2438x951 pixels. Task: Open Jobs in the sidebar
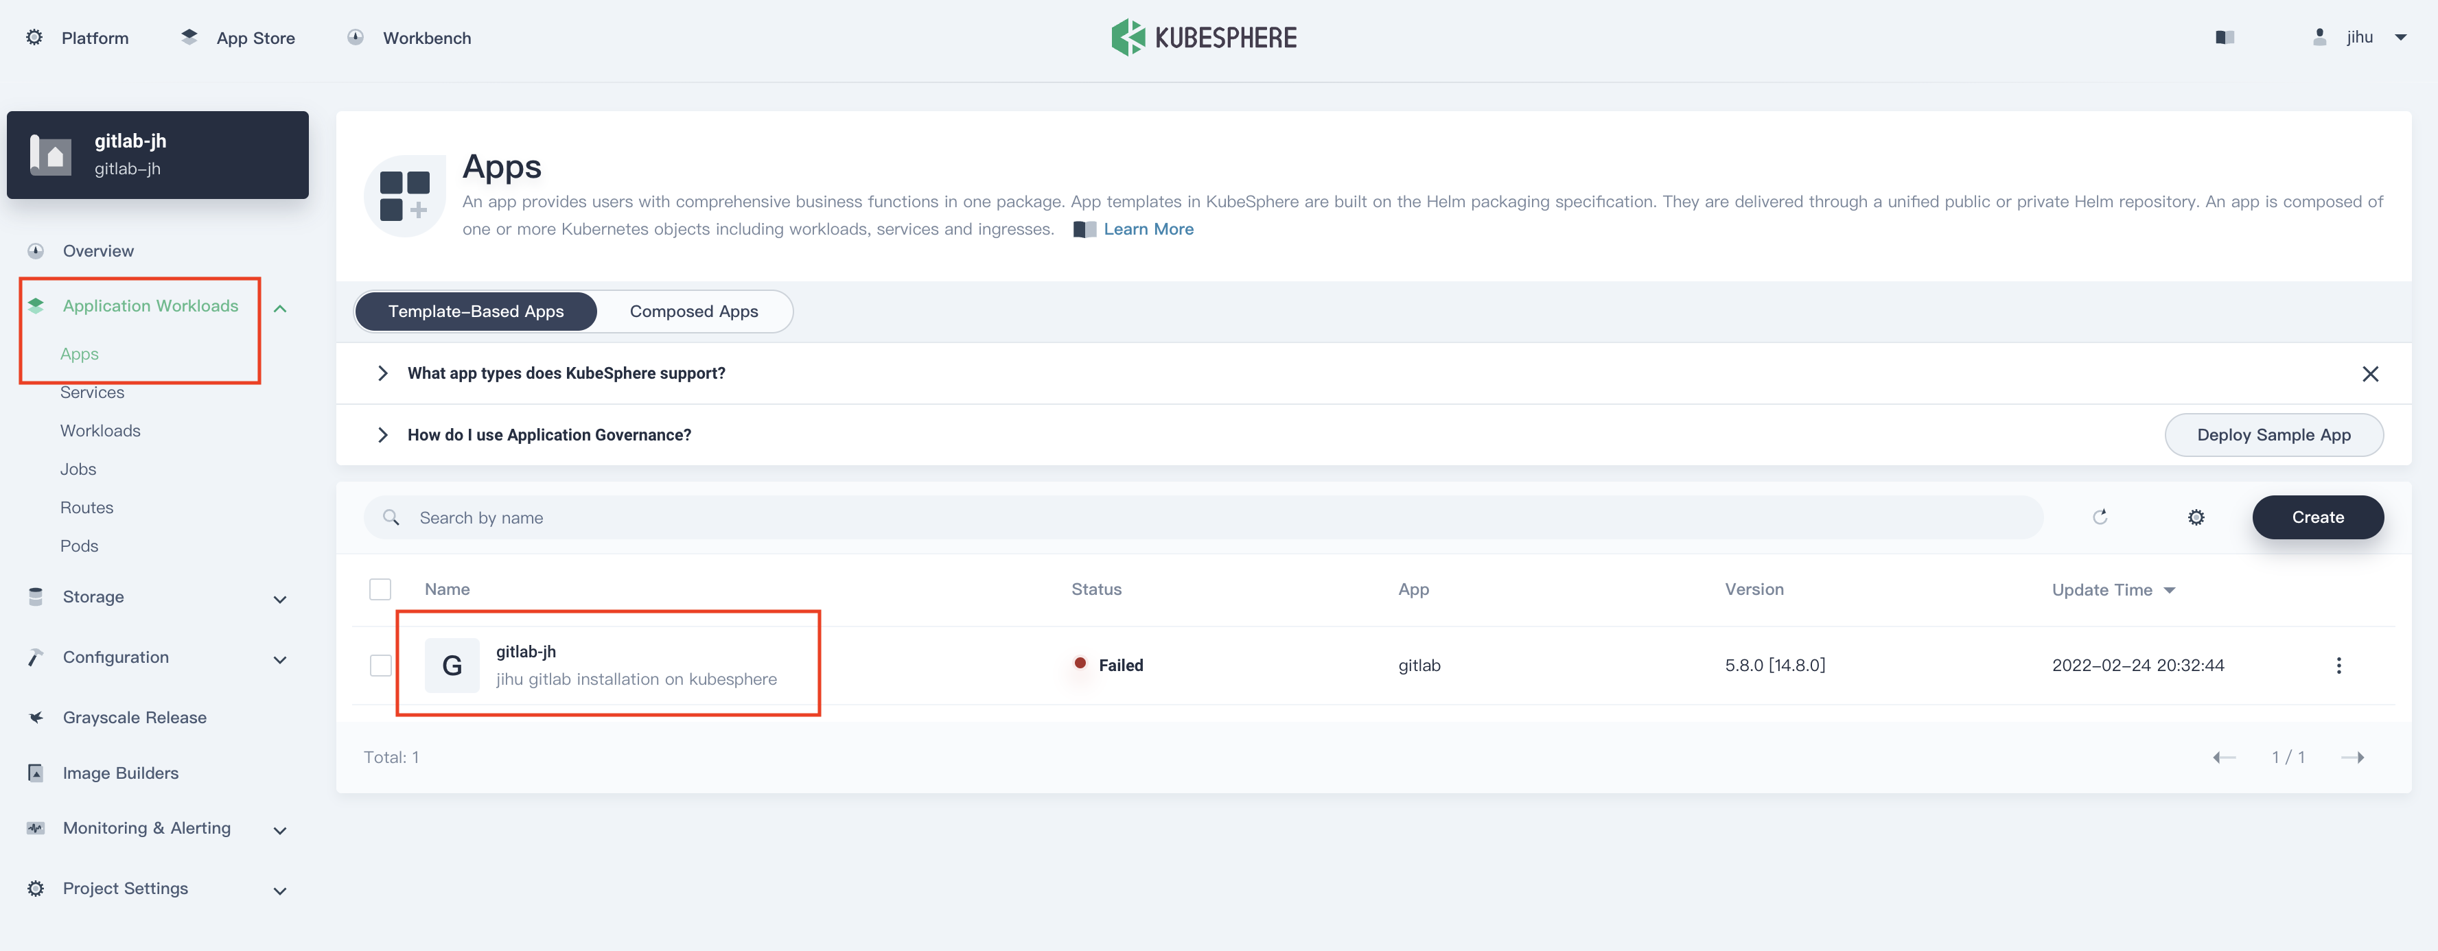[x=78, y=469]
